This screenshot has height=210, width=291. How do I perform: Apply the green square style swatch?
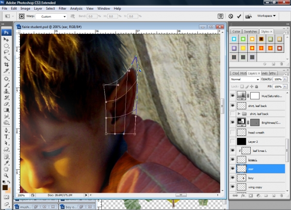coord(243,39)
